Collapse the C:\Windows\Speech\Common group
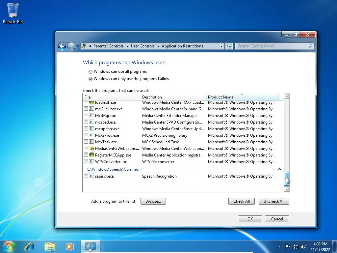Viewport: 337px width, 253px height. 279,169
